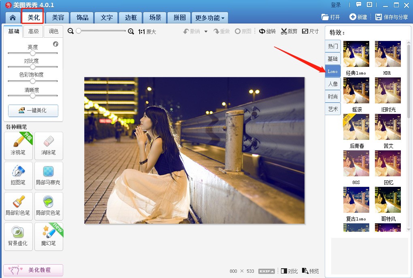
Task: Select the 涂鸦笔 graffiti brush tool
Action: pyautogui.click(x=18, y=145)
